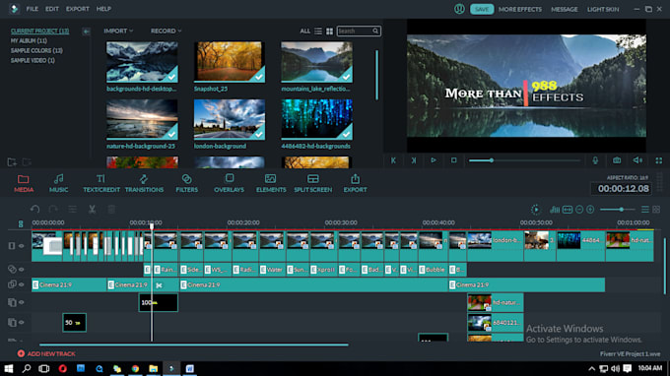Click the preview playback progress slider
670x376 pixels.
click(524, 160)
